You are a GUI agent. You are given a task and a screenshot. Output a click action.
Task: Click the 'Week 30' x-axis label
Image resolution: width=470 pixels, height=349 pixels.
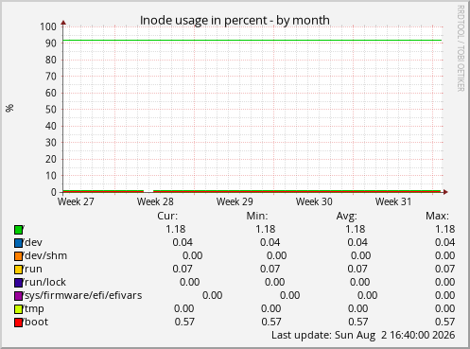[314, 201]
